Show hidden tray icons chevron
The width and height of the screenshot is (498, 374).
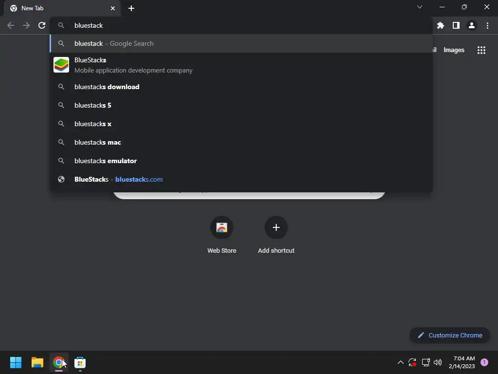(x=401, y=362)
